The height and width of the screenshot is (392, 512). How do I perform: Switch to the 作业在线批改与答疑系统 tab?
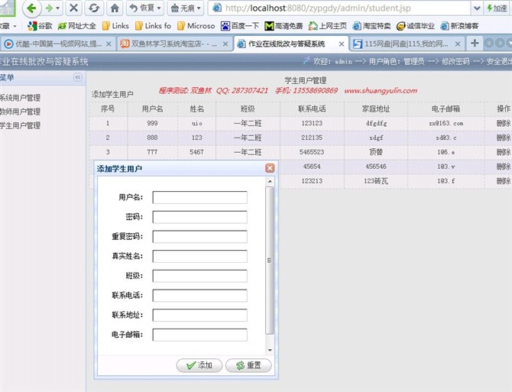(287, 44)
